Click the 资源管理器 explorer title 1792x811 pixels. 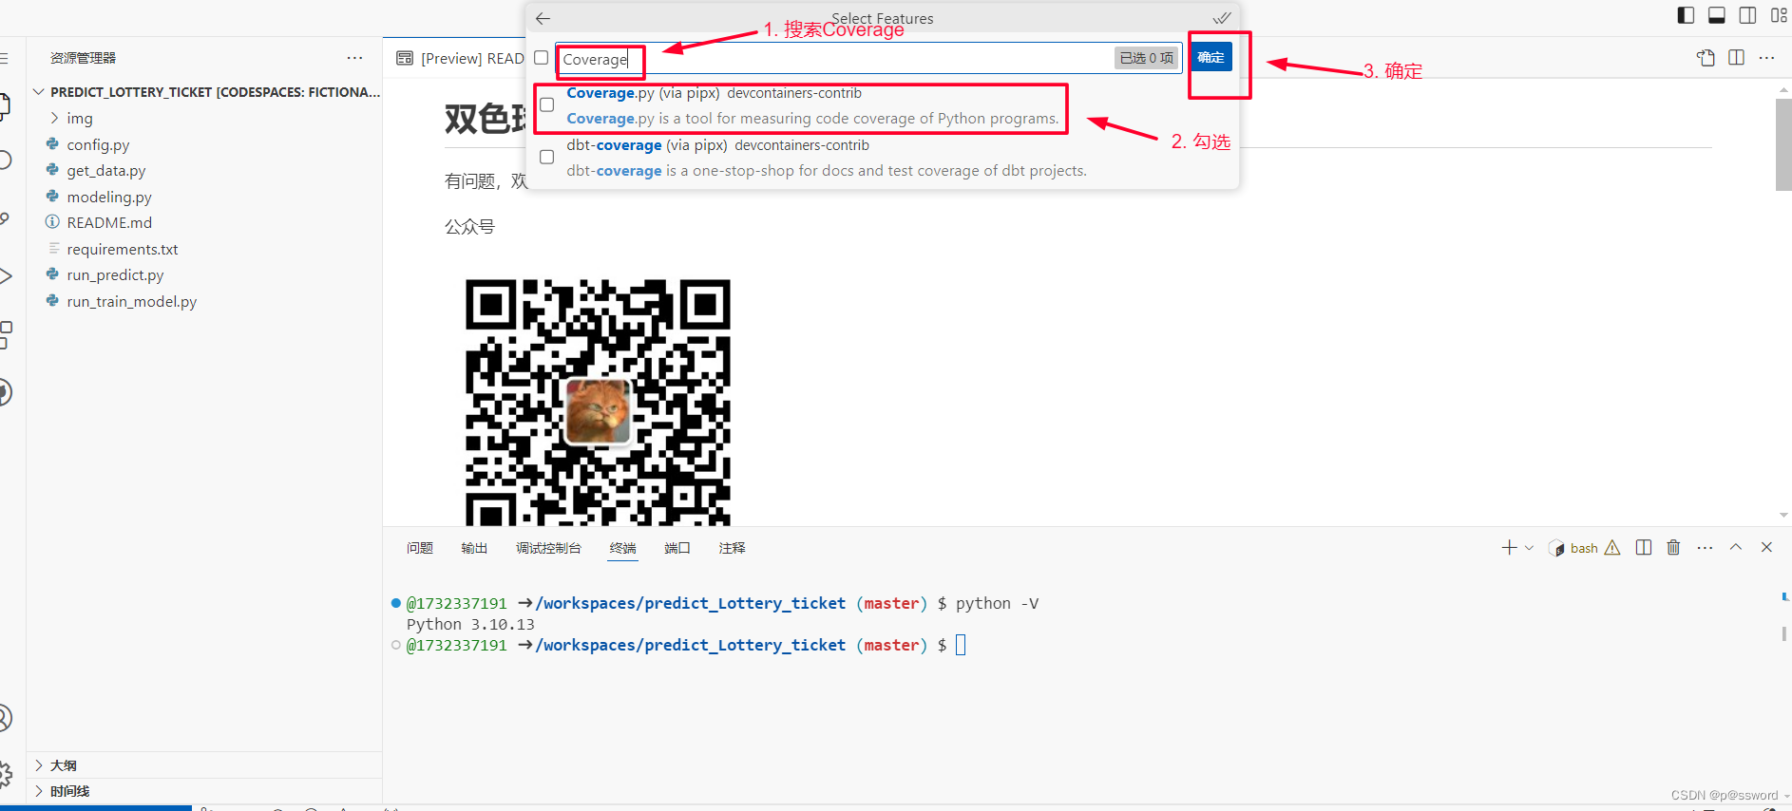click(x=83, y=58)
